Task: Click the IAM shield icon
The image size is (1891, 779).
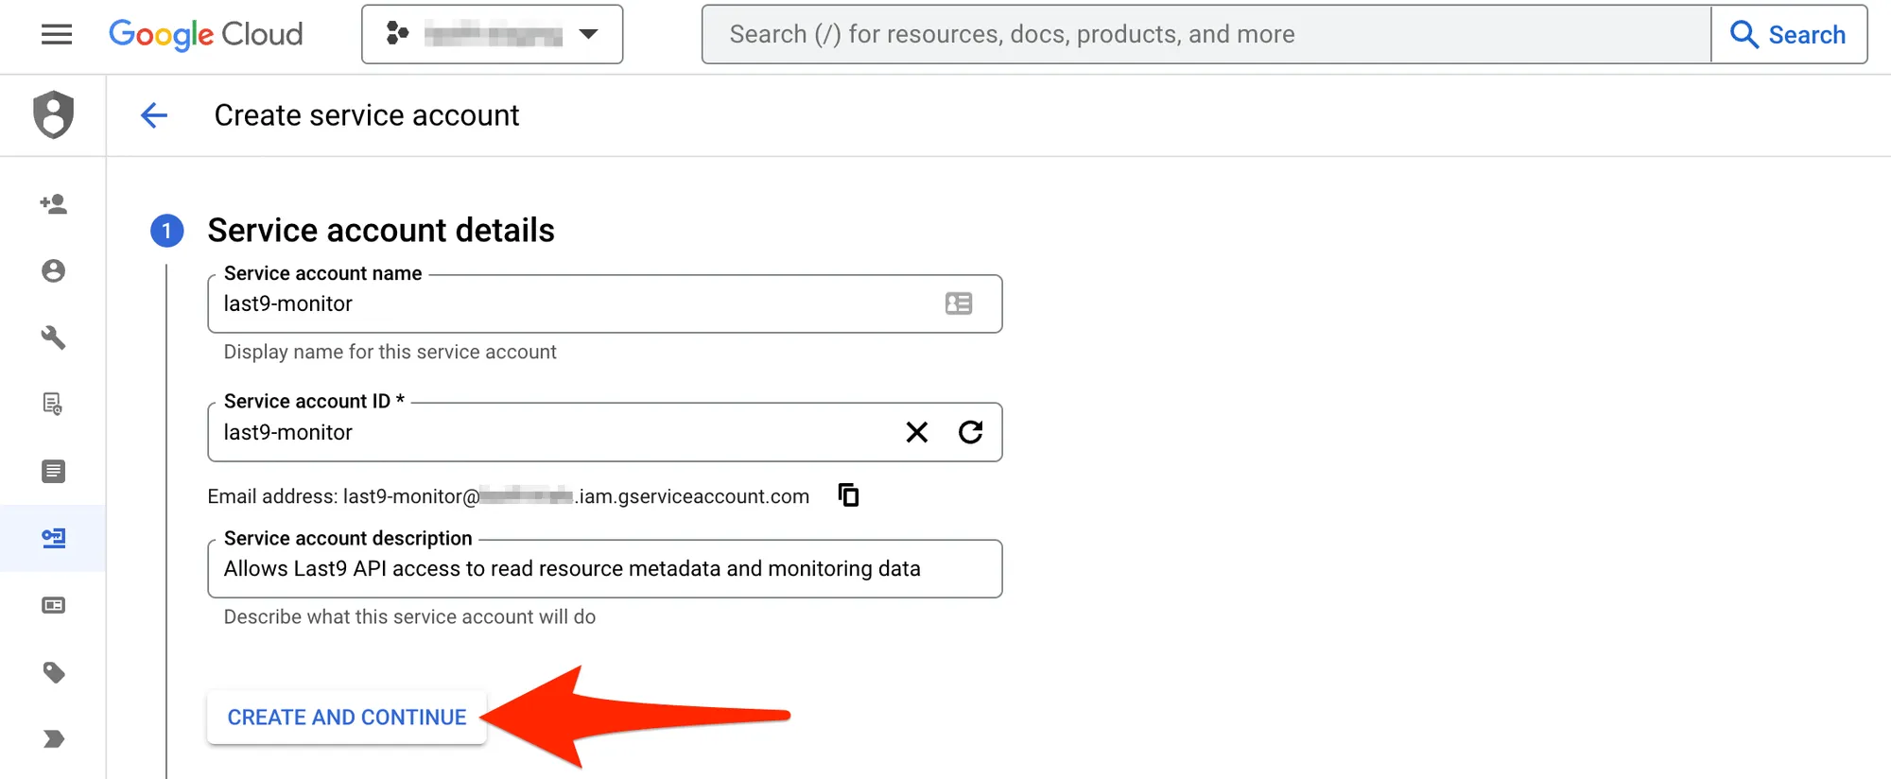Action: click(54, 114)
